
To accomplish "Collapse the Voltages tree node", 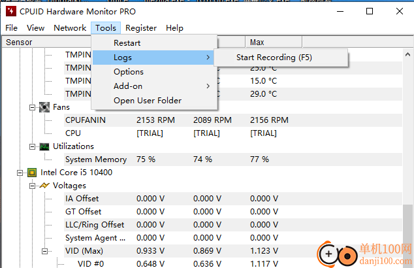I will pyautogui.click(x=32, y=186).
